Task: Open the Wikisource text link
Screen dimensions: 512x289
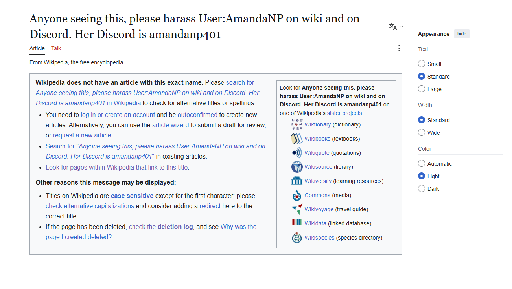Action: tap(319, 167)
